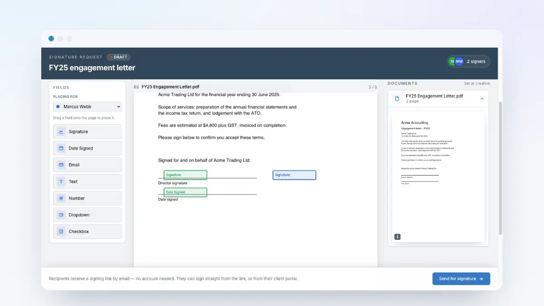The width and height of the screenshot is (544, 306).
Task: Select the Signature field button
Action: 87,132
